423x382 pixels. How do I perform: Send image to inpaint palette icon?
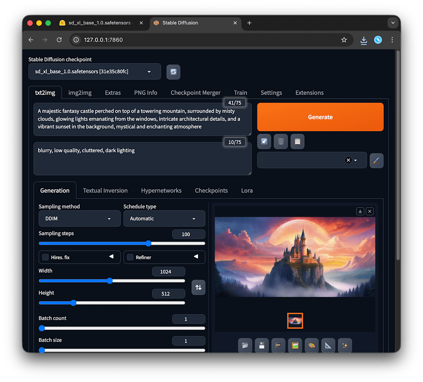coord(312,345)
